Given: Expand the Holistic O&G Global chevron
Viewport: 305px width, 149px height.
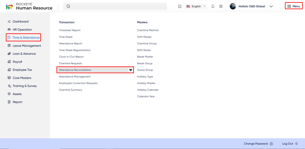Looking at the screenshot, I should click(271, 6).
